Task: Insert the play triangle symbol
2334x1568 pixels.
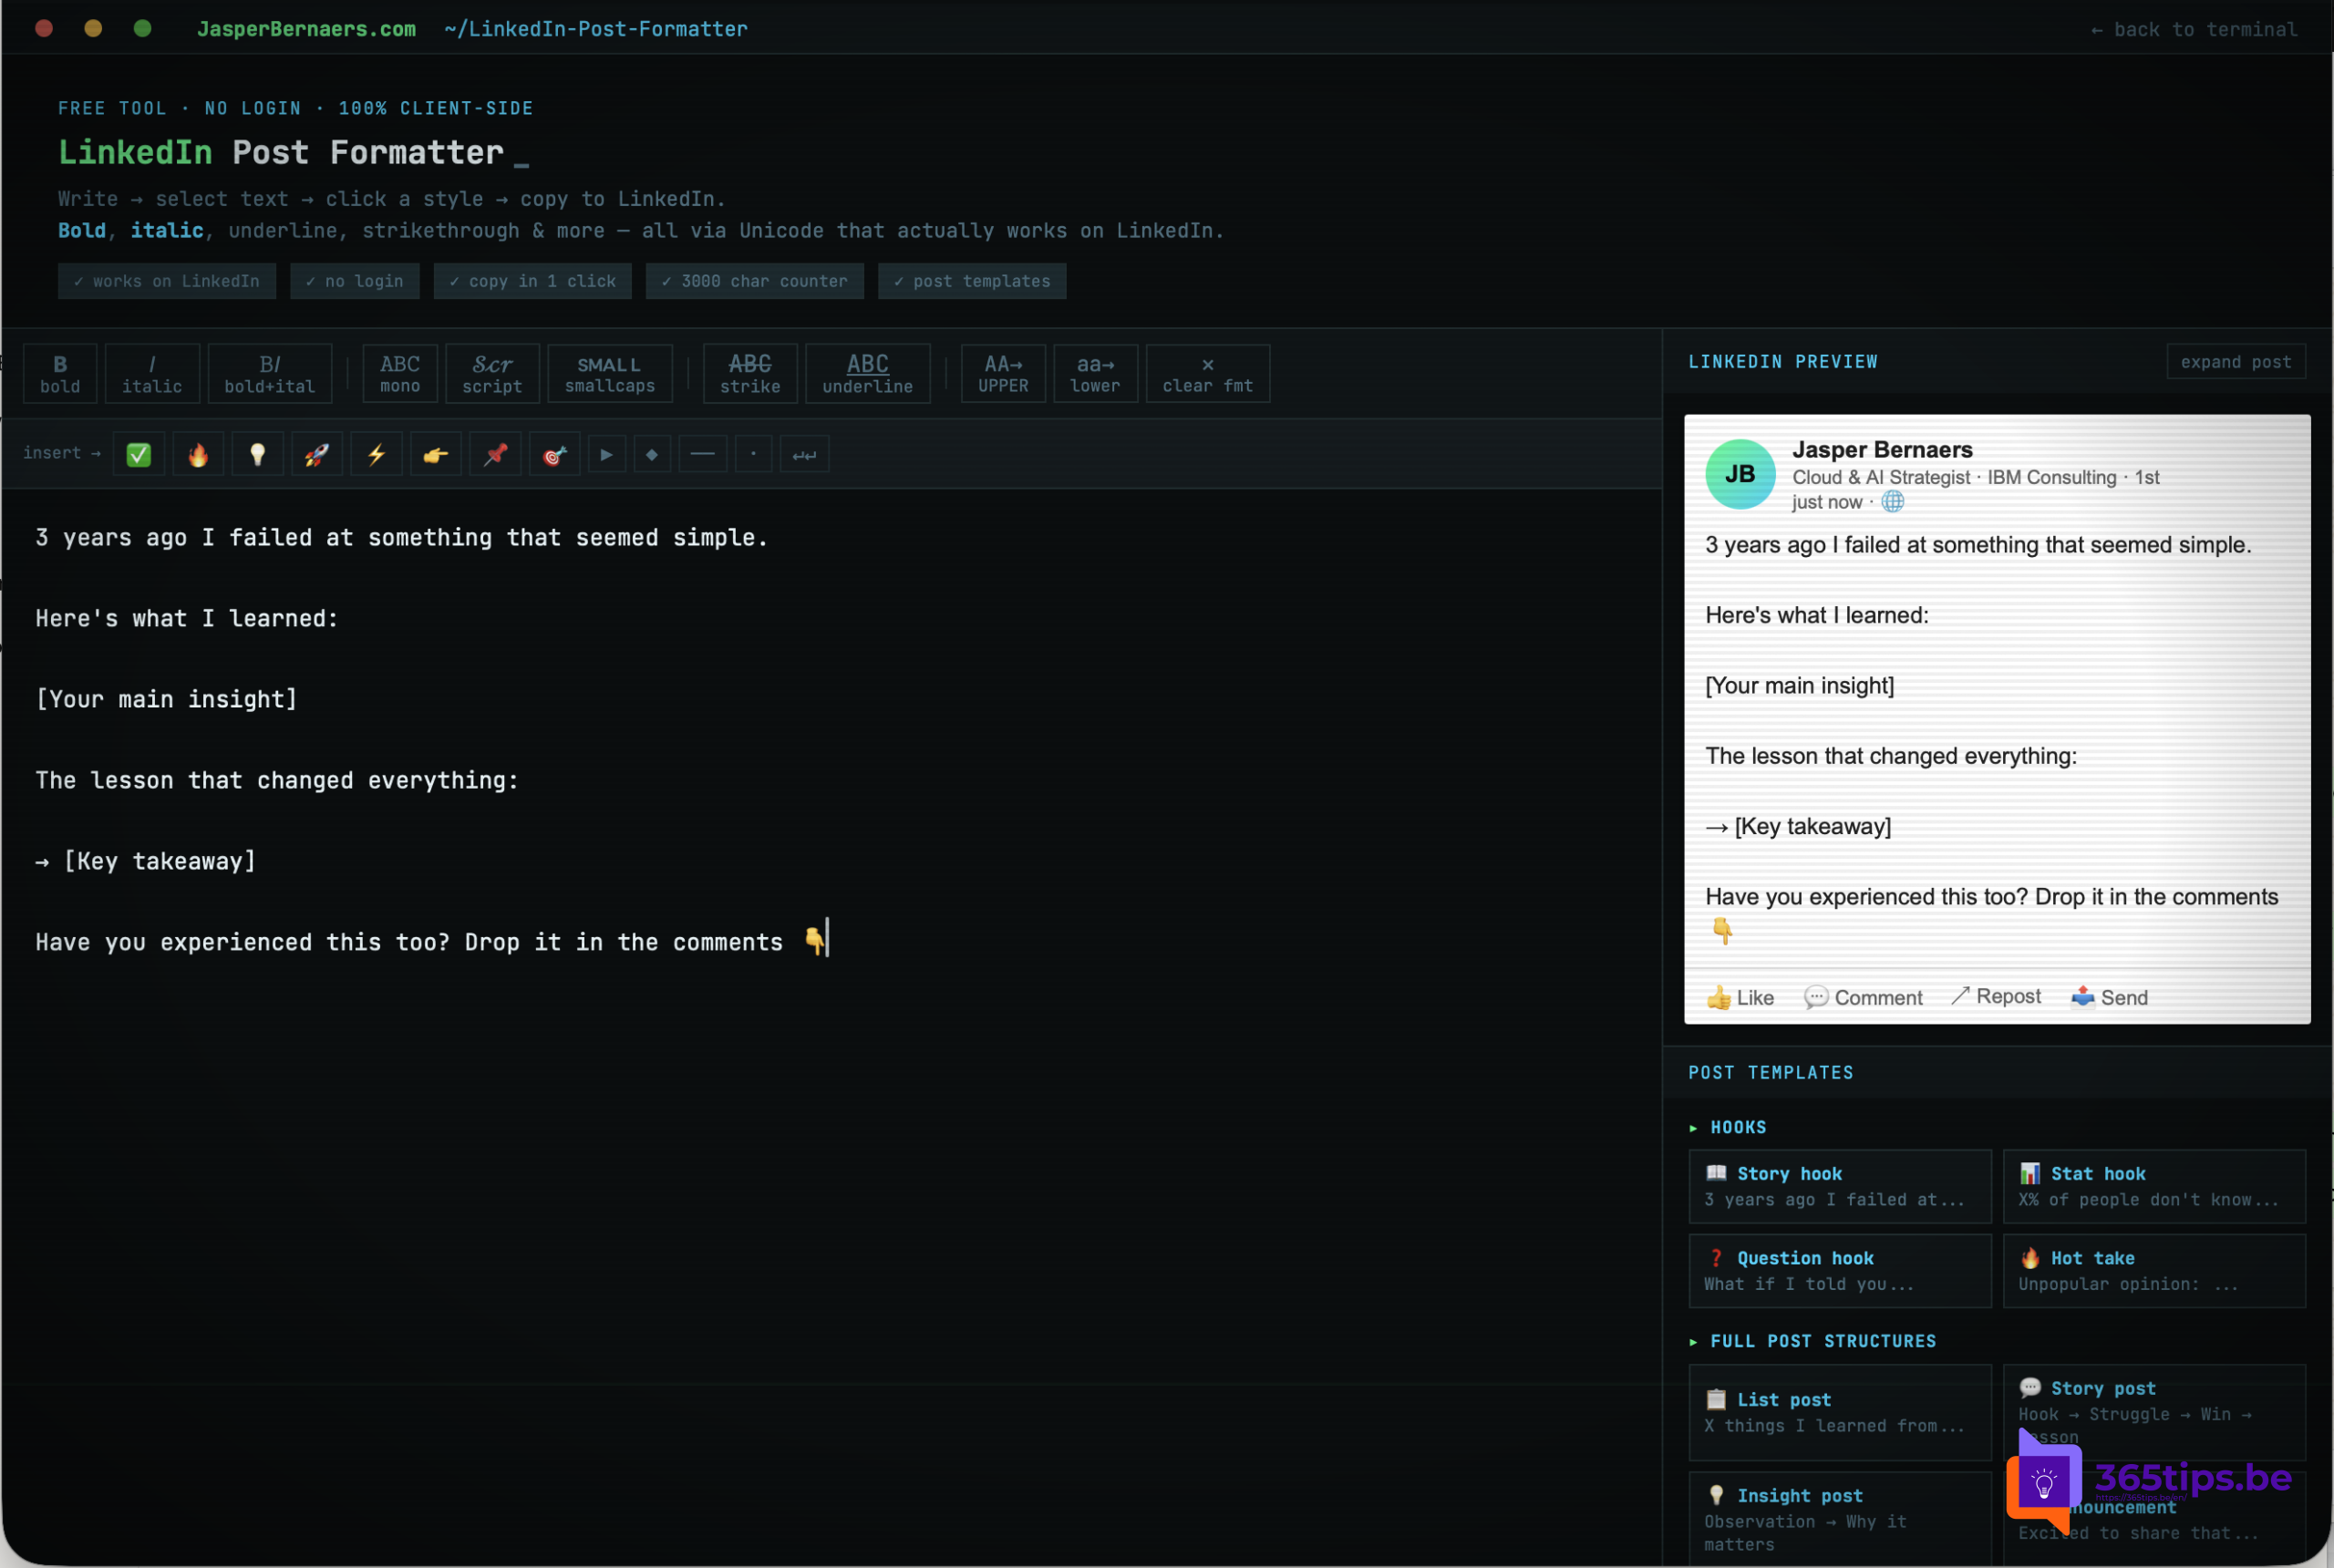Action: pyautogui.click(x=607, y=455)
